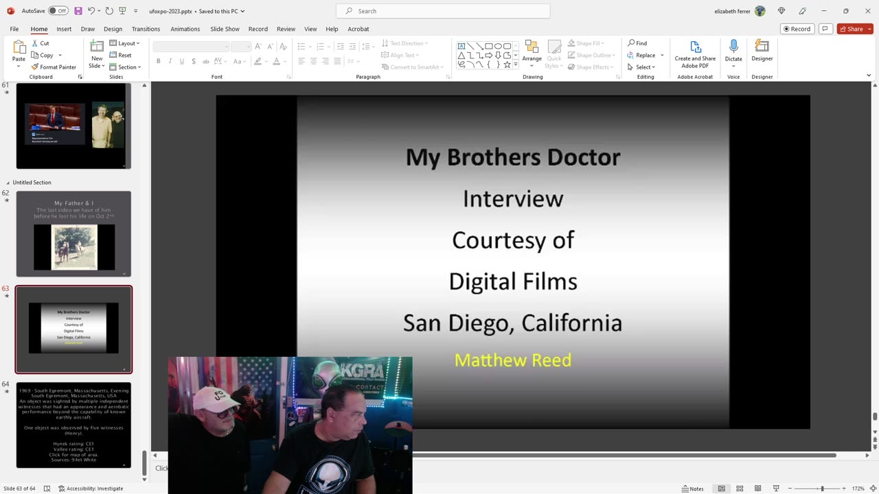Viewport: 879px width, 494px height.
Task: Select the Oval shape in gallery
Action: coord(498,46)
